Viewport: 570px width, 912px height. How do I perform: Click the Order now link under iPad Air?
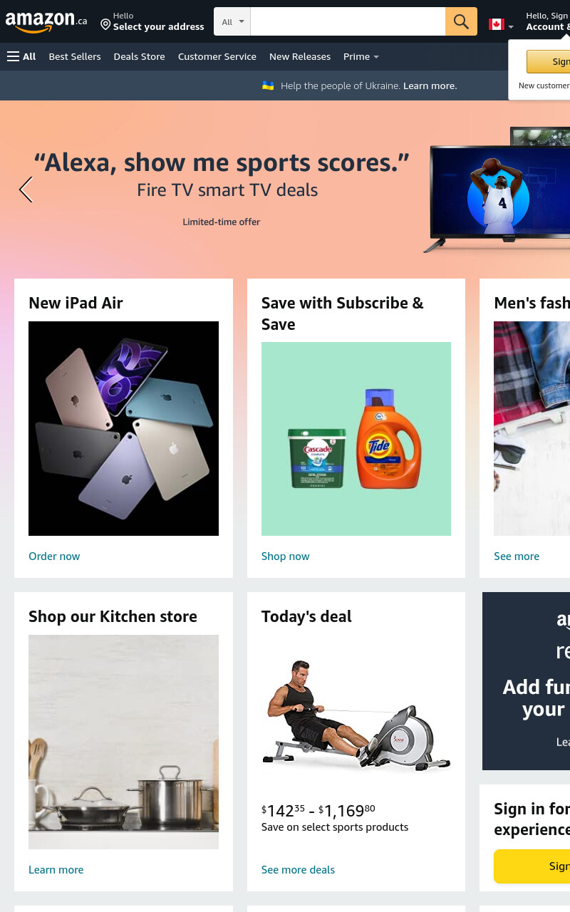pos(54,556)
